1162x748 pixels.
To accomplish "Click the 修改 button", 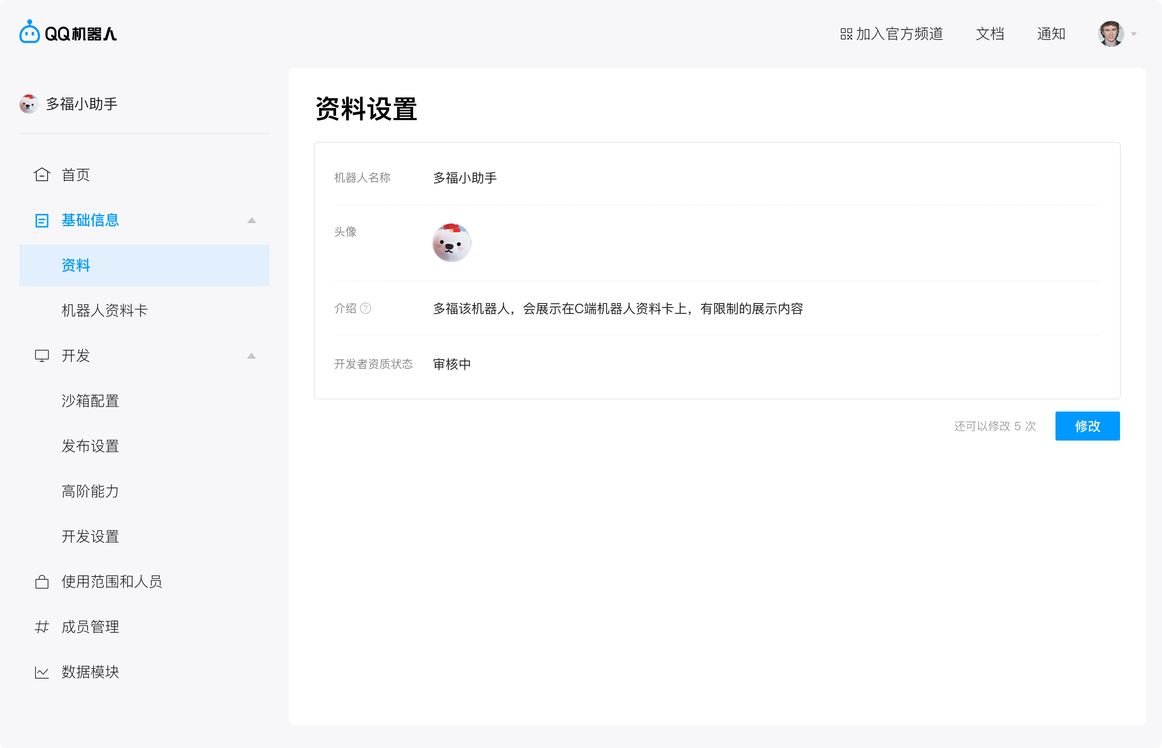I will click(x=1087, y=426).
